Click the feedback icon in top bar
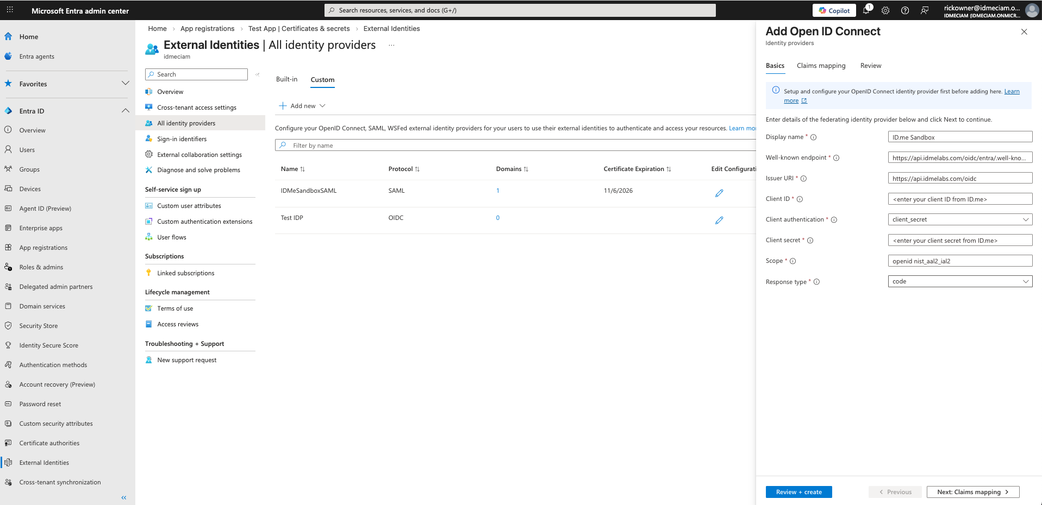This screenshot has width=1042, height=505. (924, 10)
